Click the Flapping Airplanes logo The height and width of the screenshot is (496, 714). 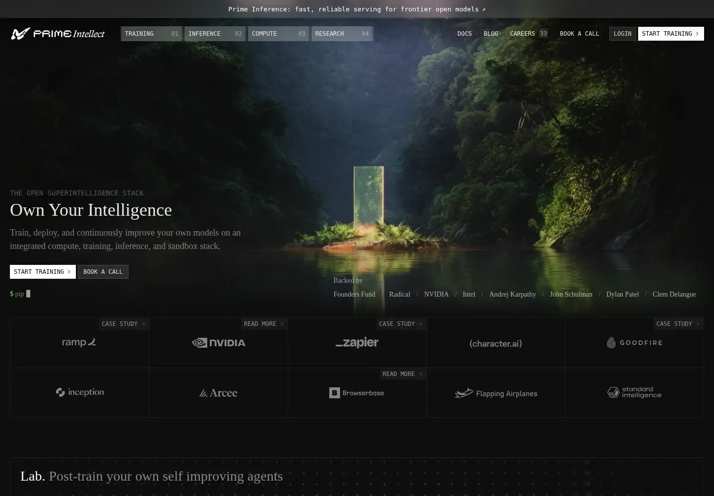coord(496,393)
